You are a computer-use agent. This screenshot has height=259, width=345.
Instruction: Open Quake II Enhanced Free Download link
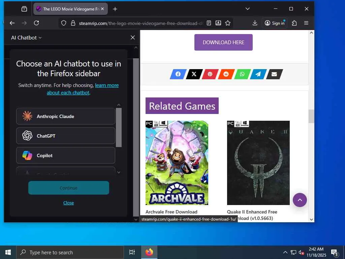pos(252,215)
